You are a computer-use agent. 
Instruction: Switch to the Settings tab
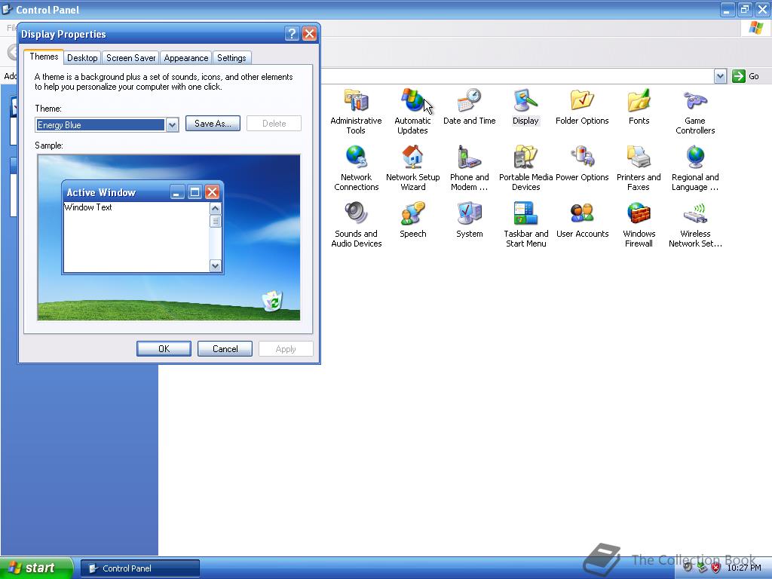pos(231,57)
